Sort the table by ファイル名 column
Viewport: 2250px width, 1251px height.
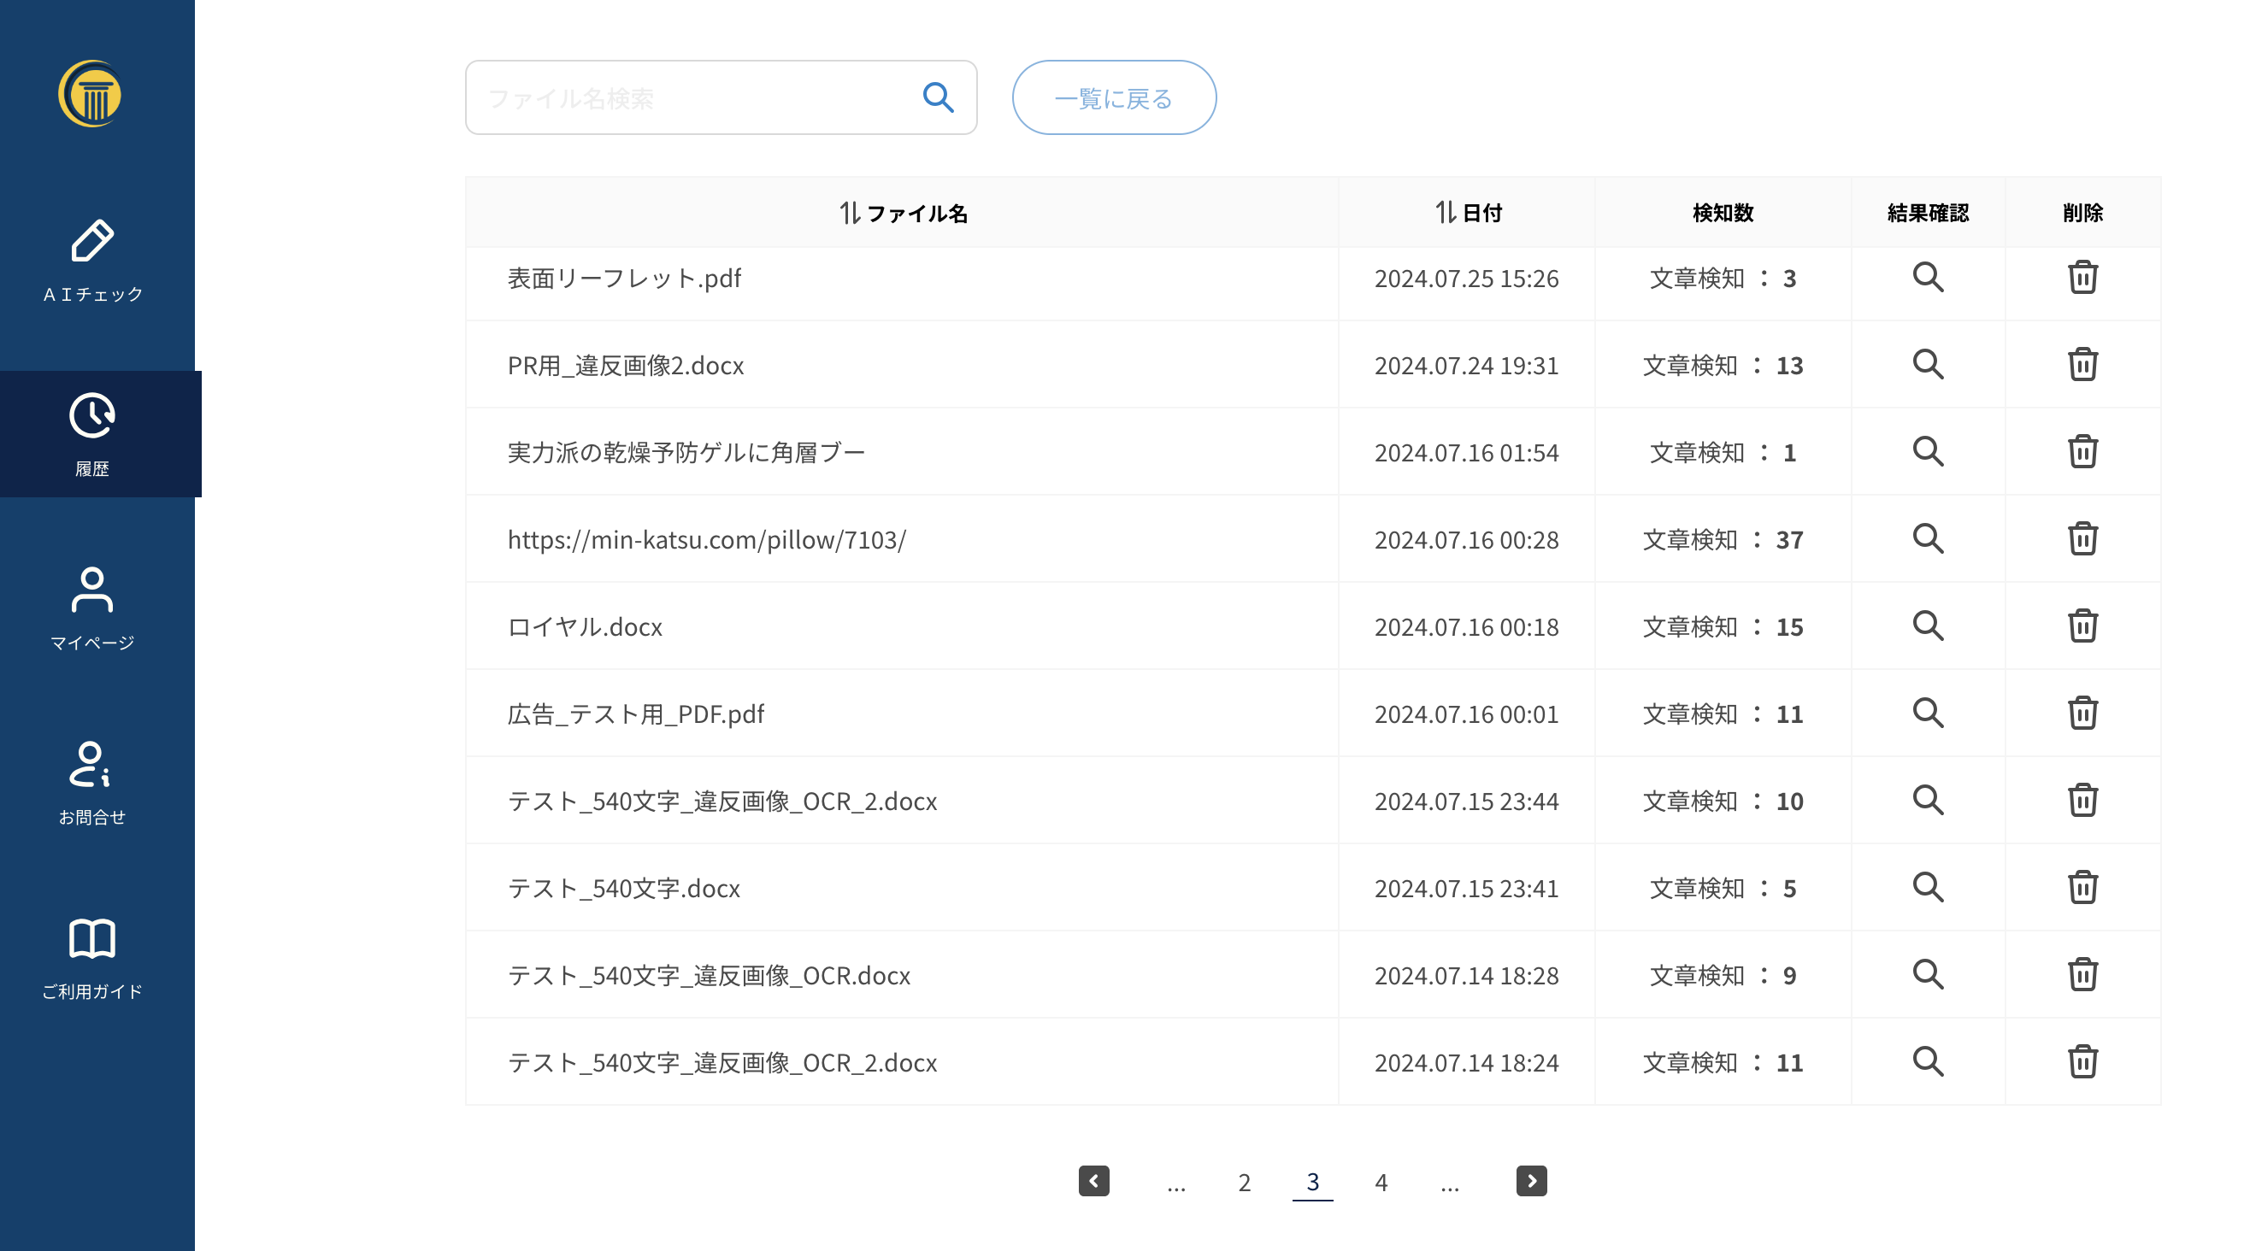click(x=903, y=213)
